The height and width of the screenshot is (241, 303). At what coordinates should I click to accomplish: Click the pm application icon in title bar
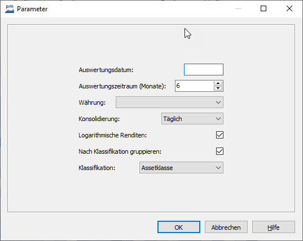[x=10, y=9]
